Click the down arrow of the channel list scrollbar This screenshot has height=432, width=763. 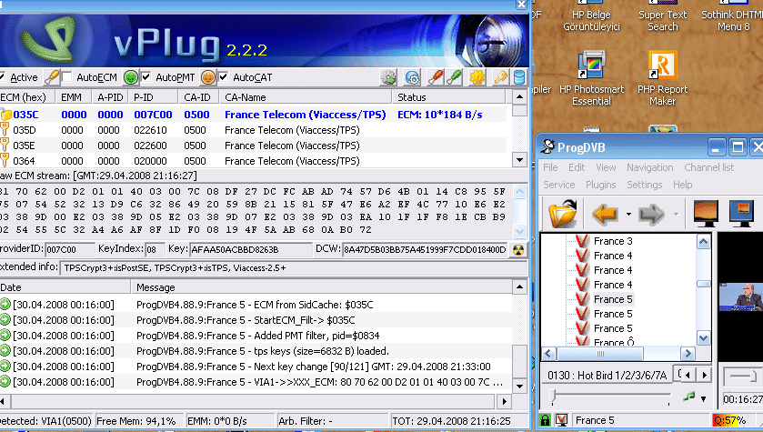click(703, 337)
